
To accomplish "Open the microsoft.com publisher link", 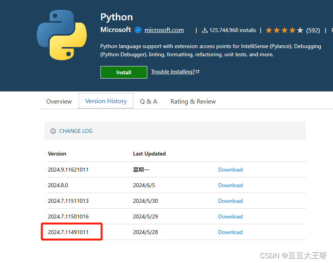I will (164, 30).
